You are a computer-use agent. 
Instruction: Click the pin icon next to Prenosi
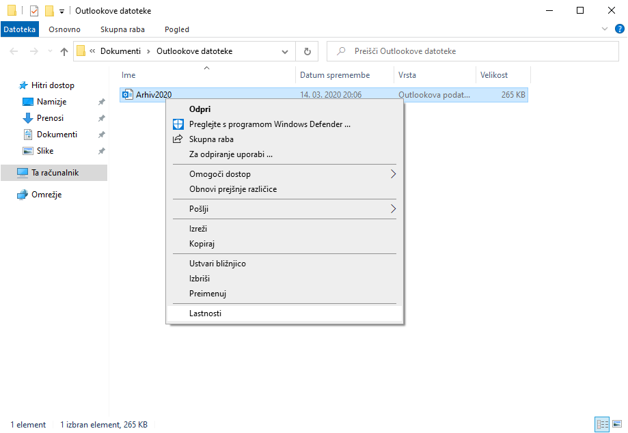101,118
